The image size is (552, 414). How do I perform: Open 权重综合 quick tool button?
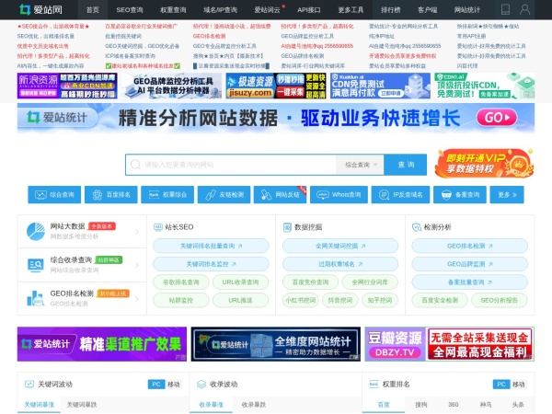[167, 195]
